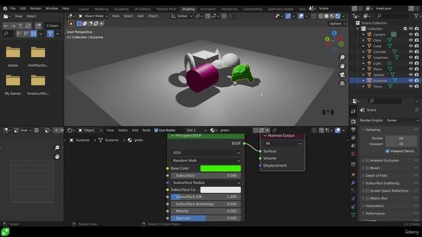
Task: Go to parent directory icon
Action: point(20,26)
